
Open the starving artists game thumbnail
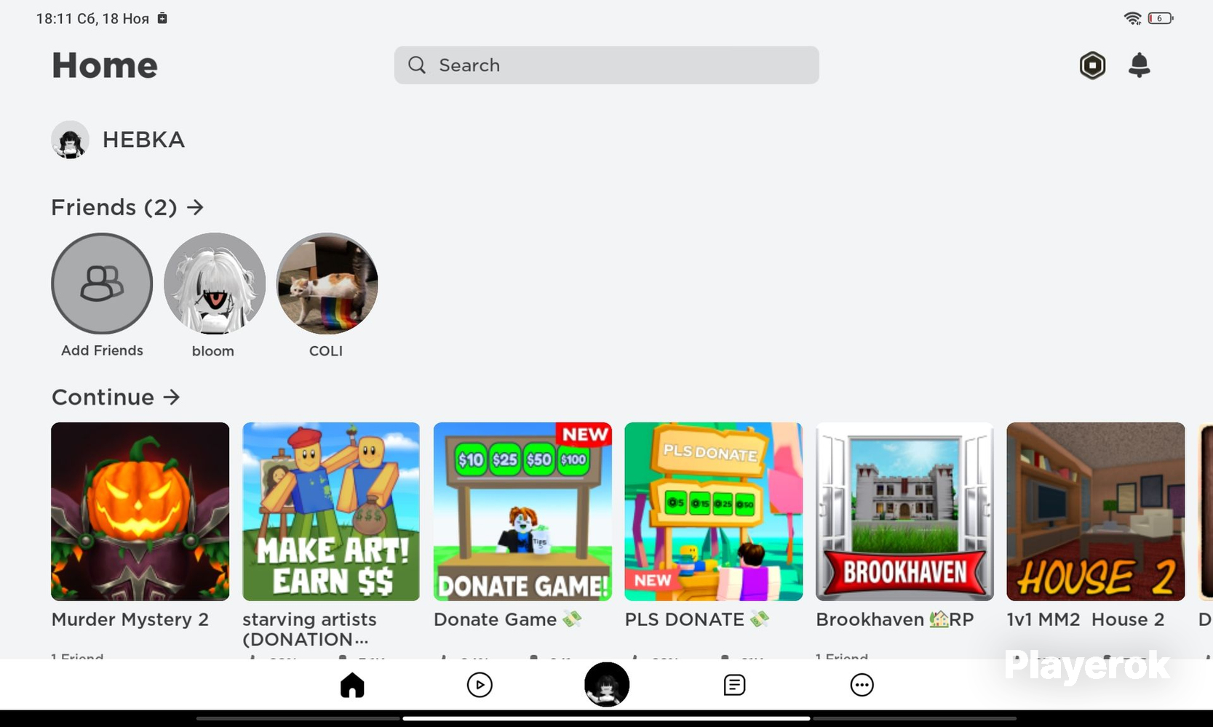click(x=331, y=512)
